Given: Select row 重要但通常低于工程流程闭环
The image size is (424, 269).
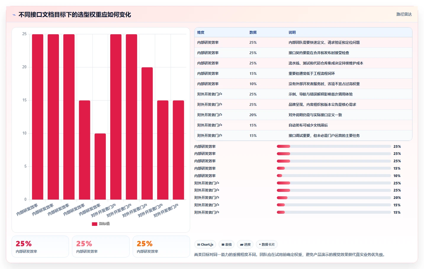Looking at the screenshot, I should (303, 74).
